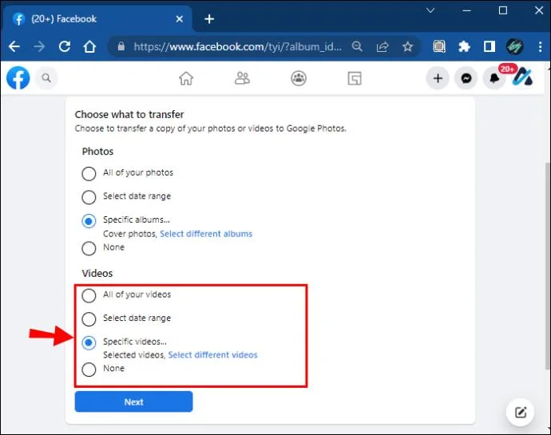Select the Photos date range option
The height and width of the screenshot is (435, 551).
pyautogui.click(x=89, y=197)
